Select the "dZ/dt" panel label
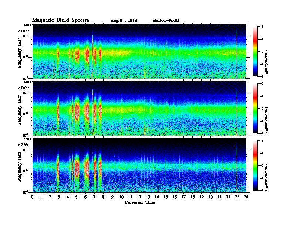 tap(24, 145)
